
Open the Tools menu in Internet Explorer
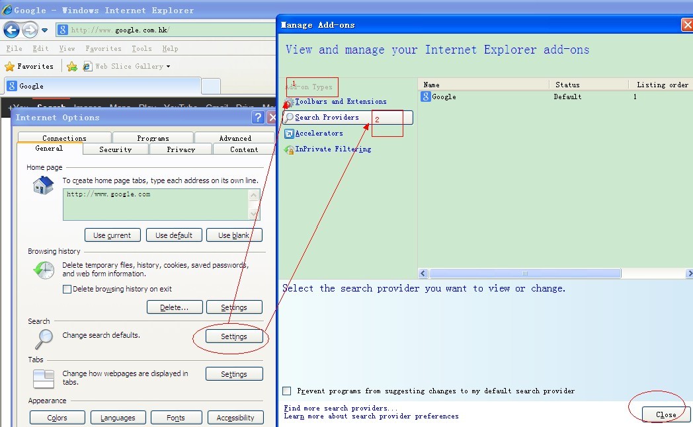click(x=142, y=48)
